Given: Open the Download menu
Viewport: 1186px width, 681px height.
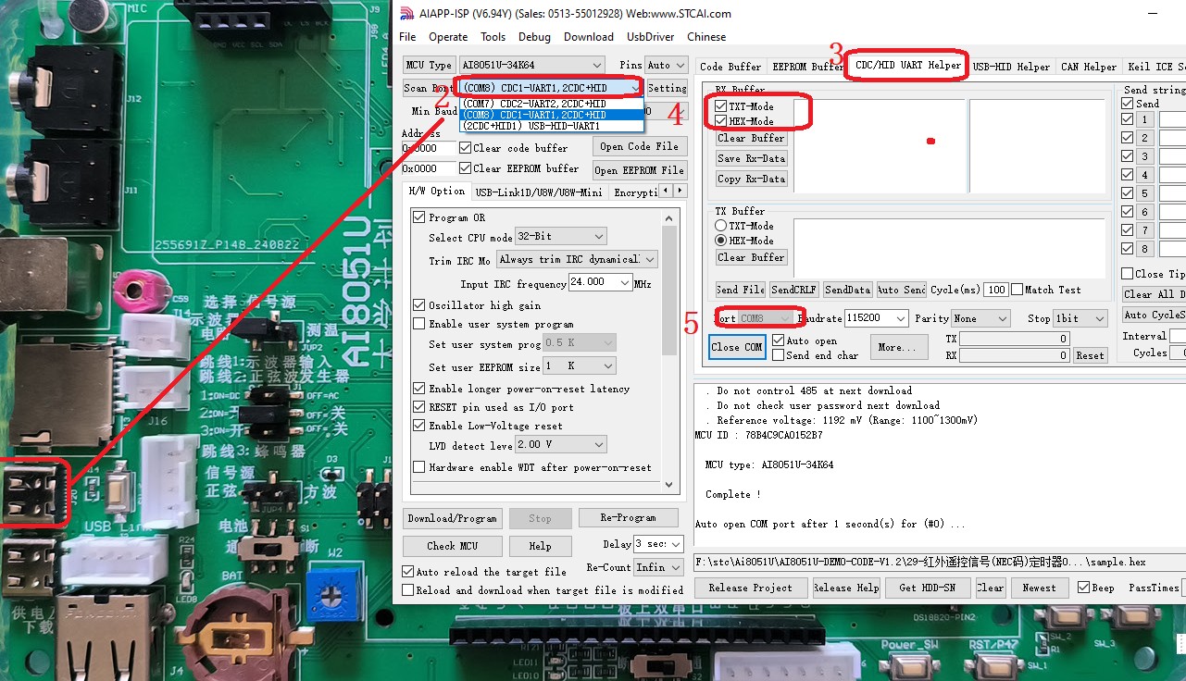Looking at the screenshot, I should [x=589, y=37].
